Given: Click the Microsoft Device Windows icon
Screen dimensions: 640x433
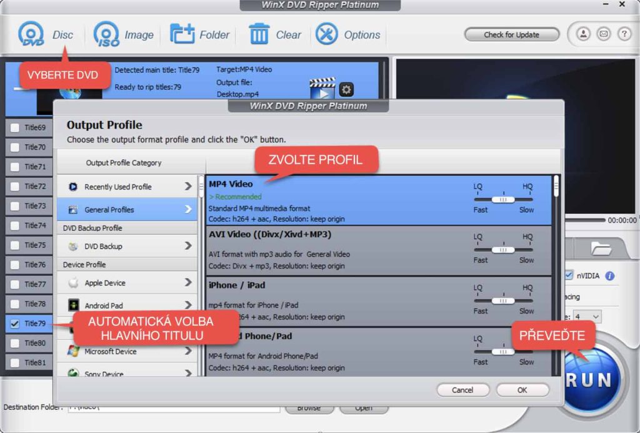Looking at the screenshot, I should (x=73, y=351).
